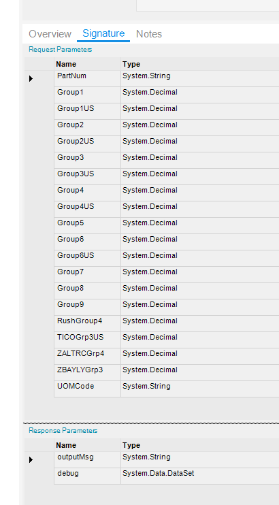Select the Group7 name cell
The width and height of the screenshot is (279, 505).
(x=87, y=274)
